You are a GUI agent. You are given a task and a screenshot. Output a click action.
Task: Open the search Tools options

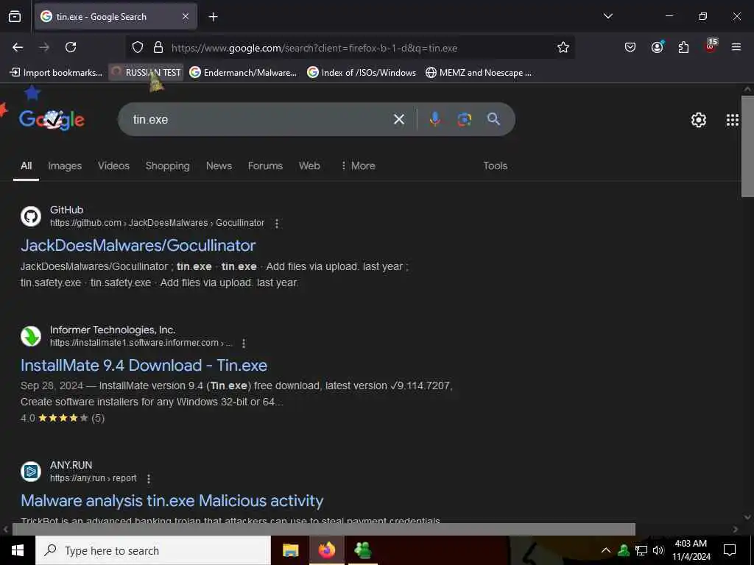[495, 166]
